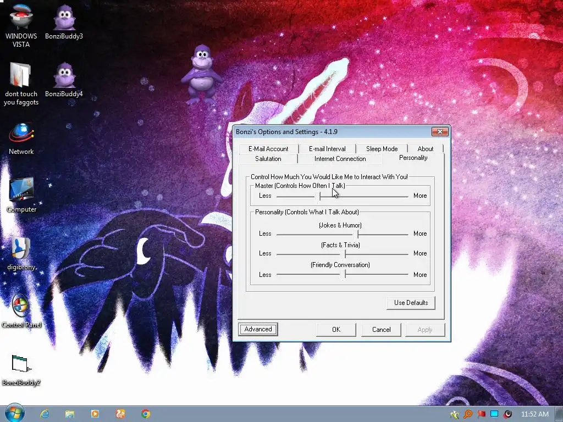
Task: Select the BonziBuddy2 desktop shortcut
Action: coord(21,370)
